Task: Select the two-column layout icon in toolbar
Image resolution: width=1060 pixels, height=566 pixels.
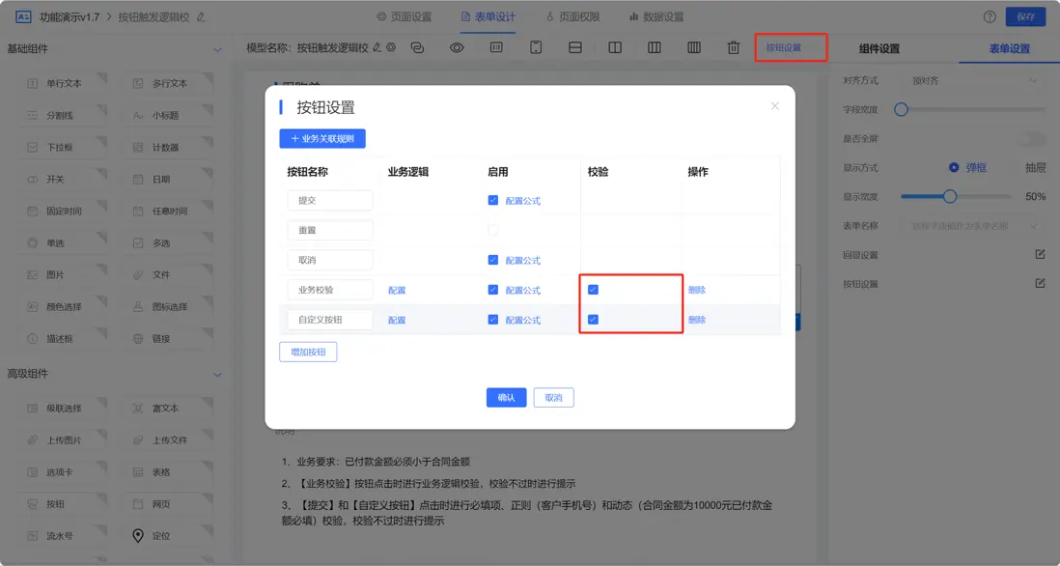Action: [x=614, y=46]
